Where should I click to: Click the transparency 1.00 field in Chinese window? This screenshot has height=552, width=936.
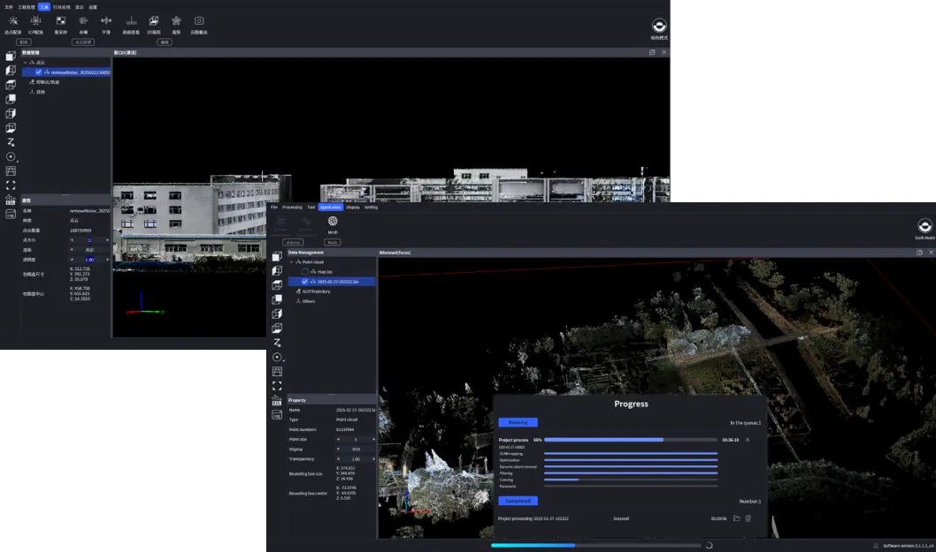89,260
